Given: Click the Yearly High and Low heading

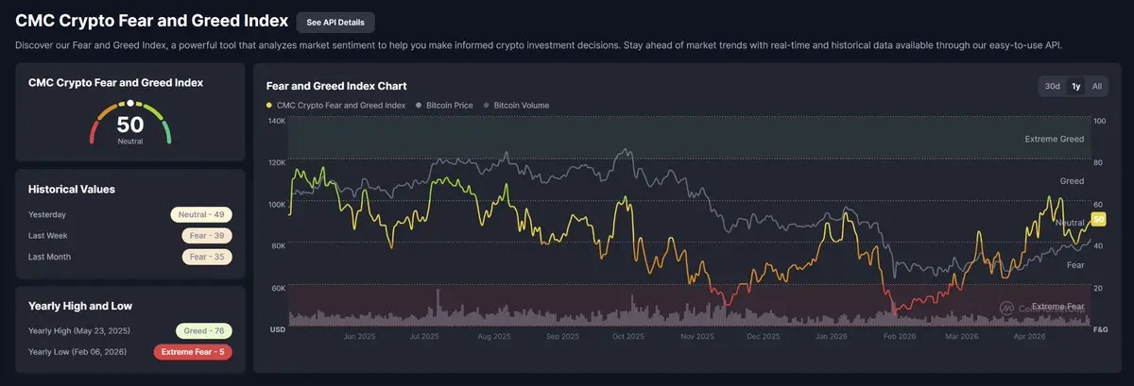Looking at the screenshot, I should 80,306.
